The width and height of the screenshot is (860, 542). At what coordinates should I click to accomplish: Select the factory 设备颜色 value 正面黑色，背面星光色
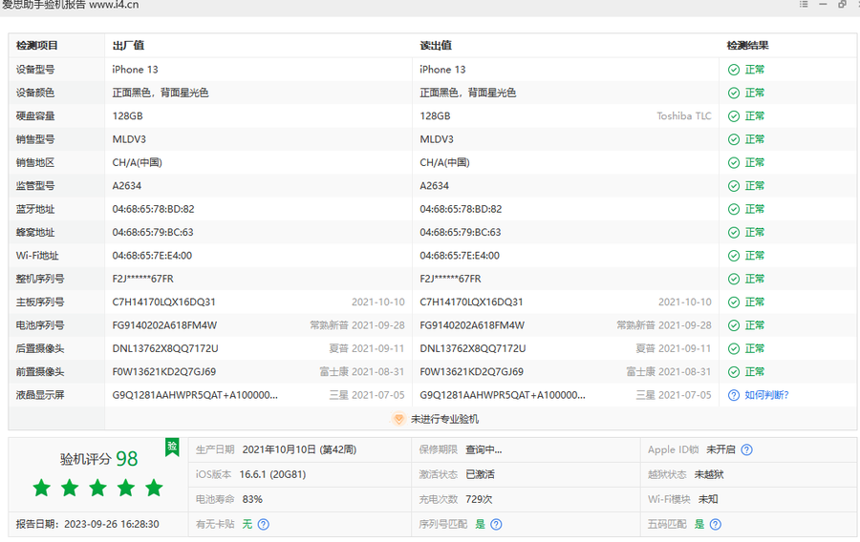coord(161,94)
